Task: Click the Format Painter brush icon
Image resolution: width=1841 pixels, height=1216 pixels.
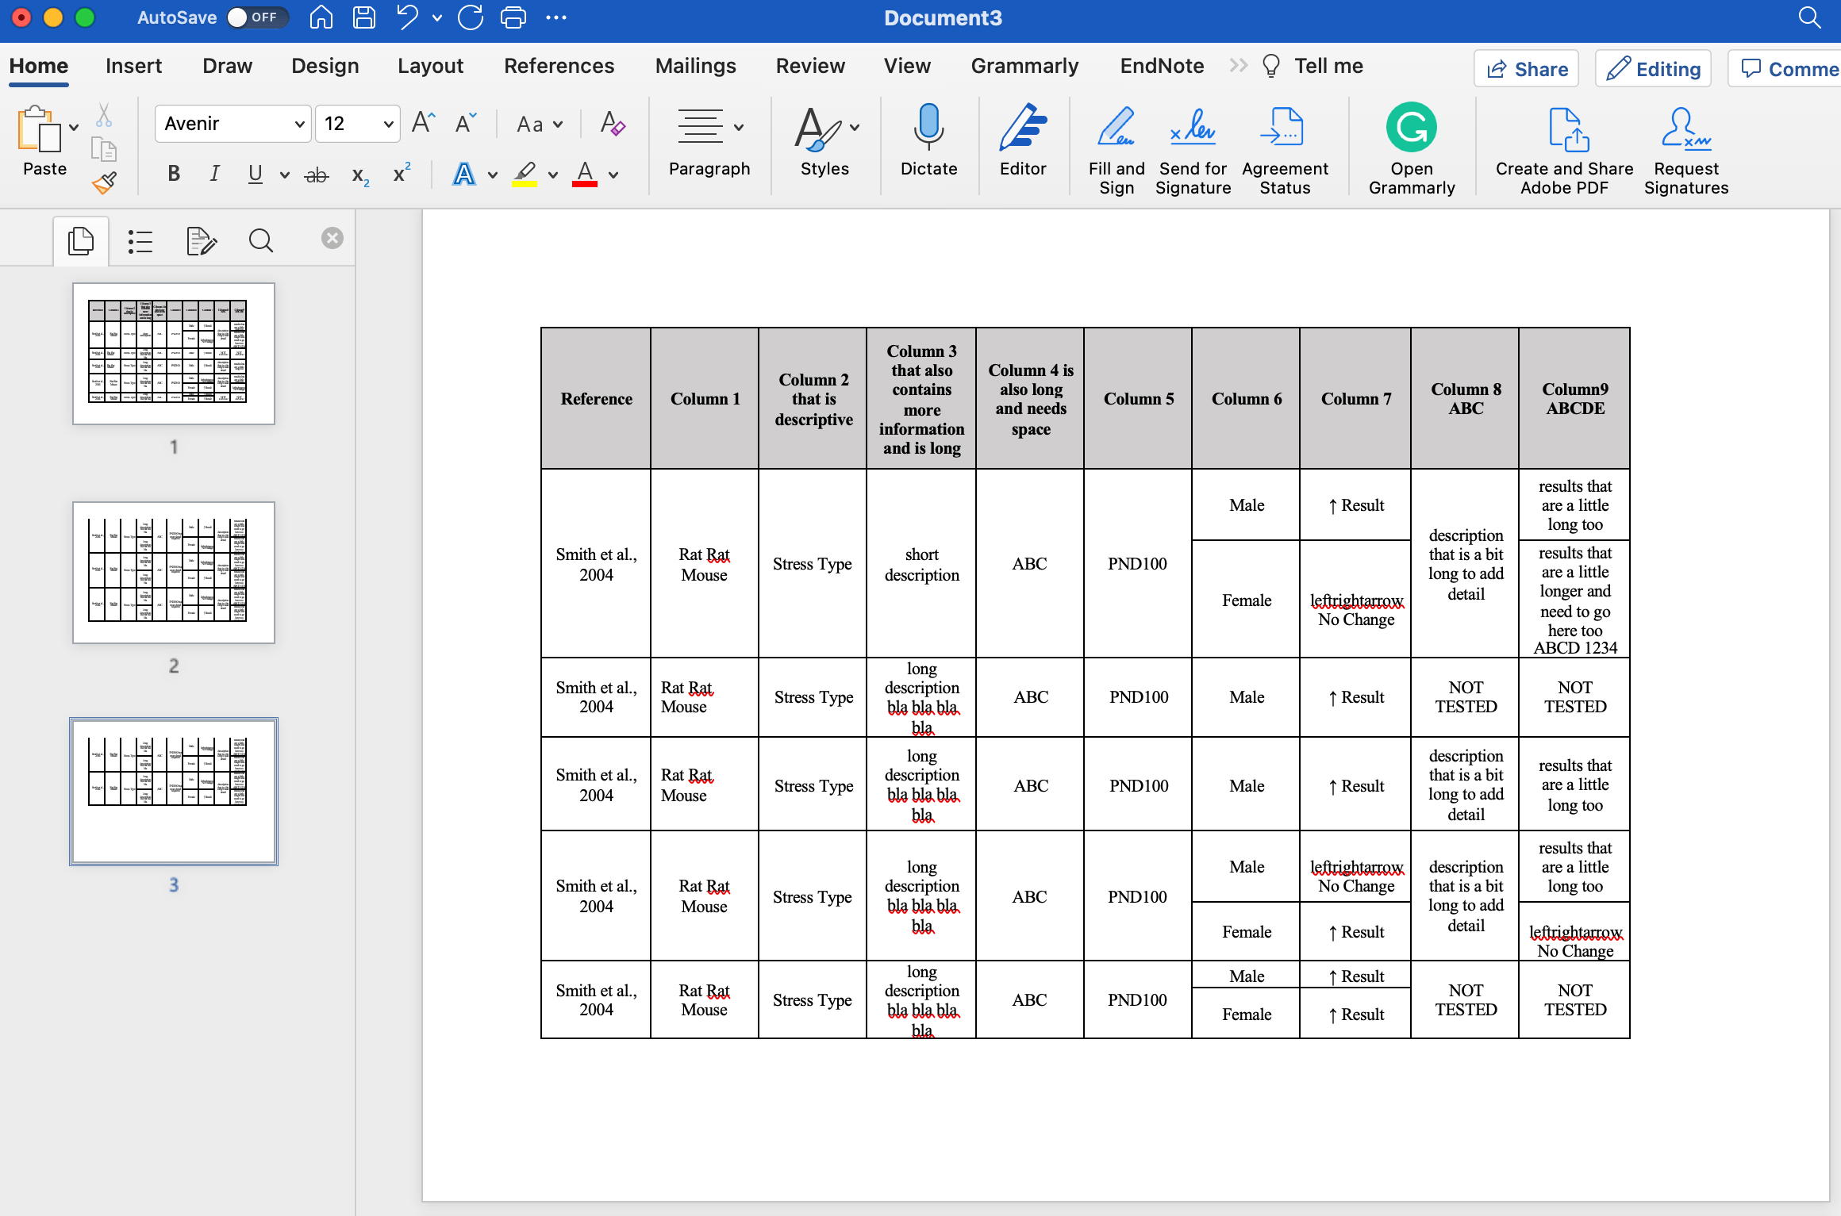Action: [104, 183]
